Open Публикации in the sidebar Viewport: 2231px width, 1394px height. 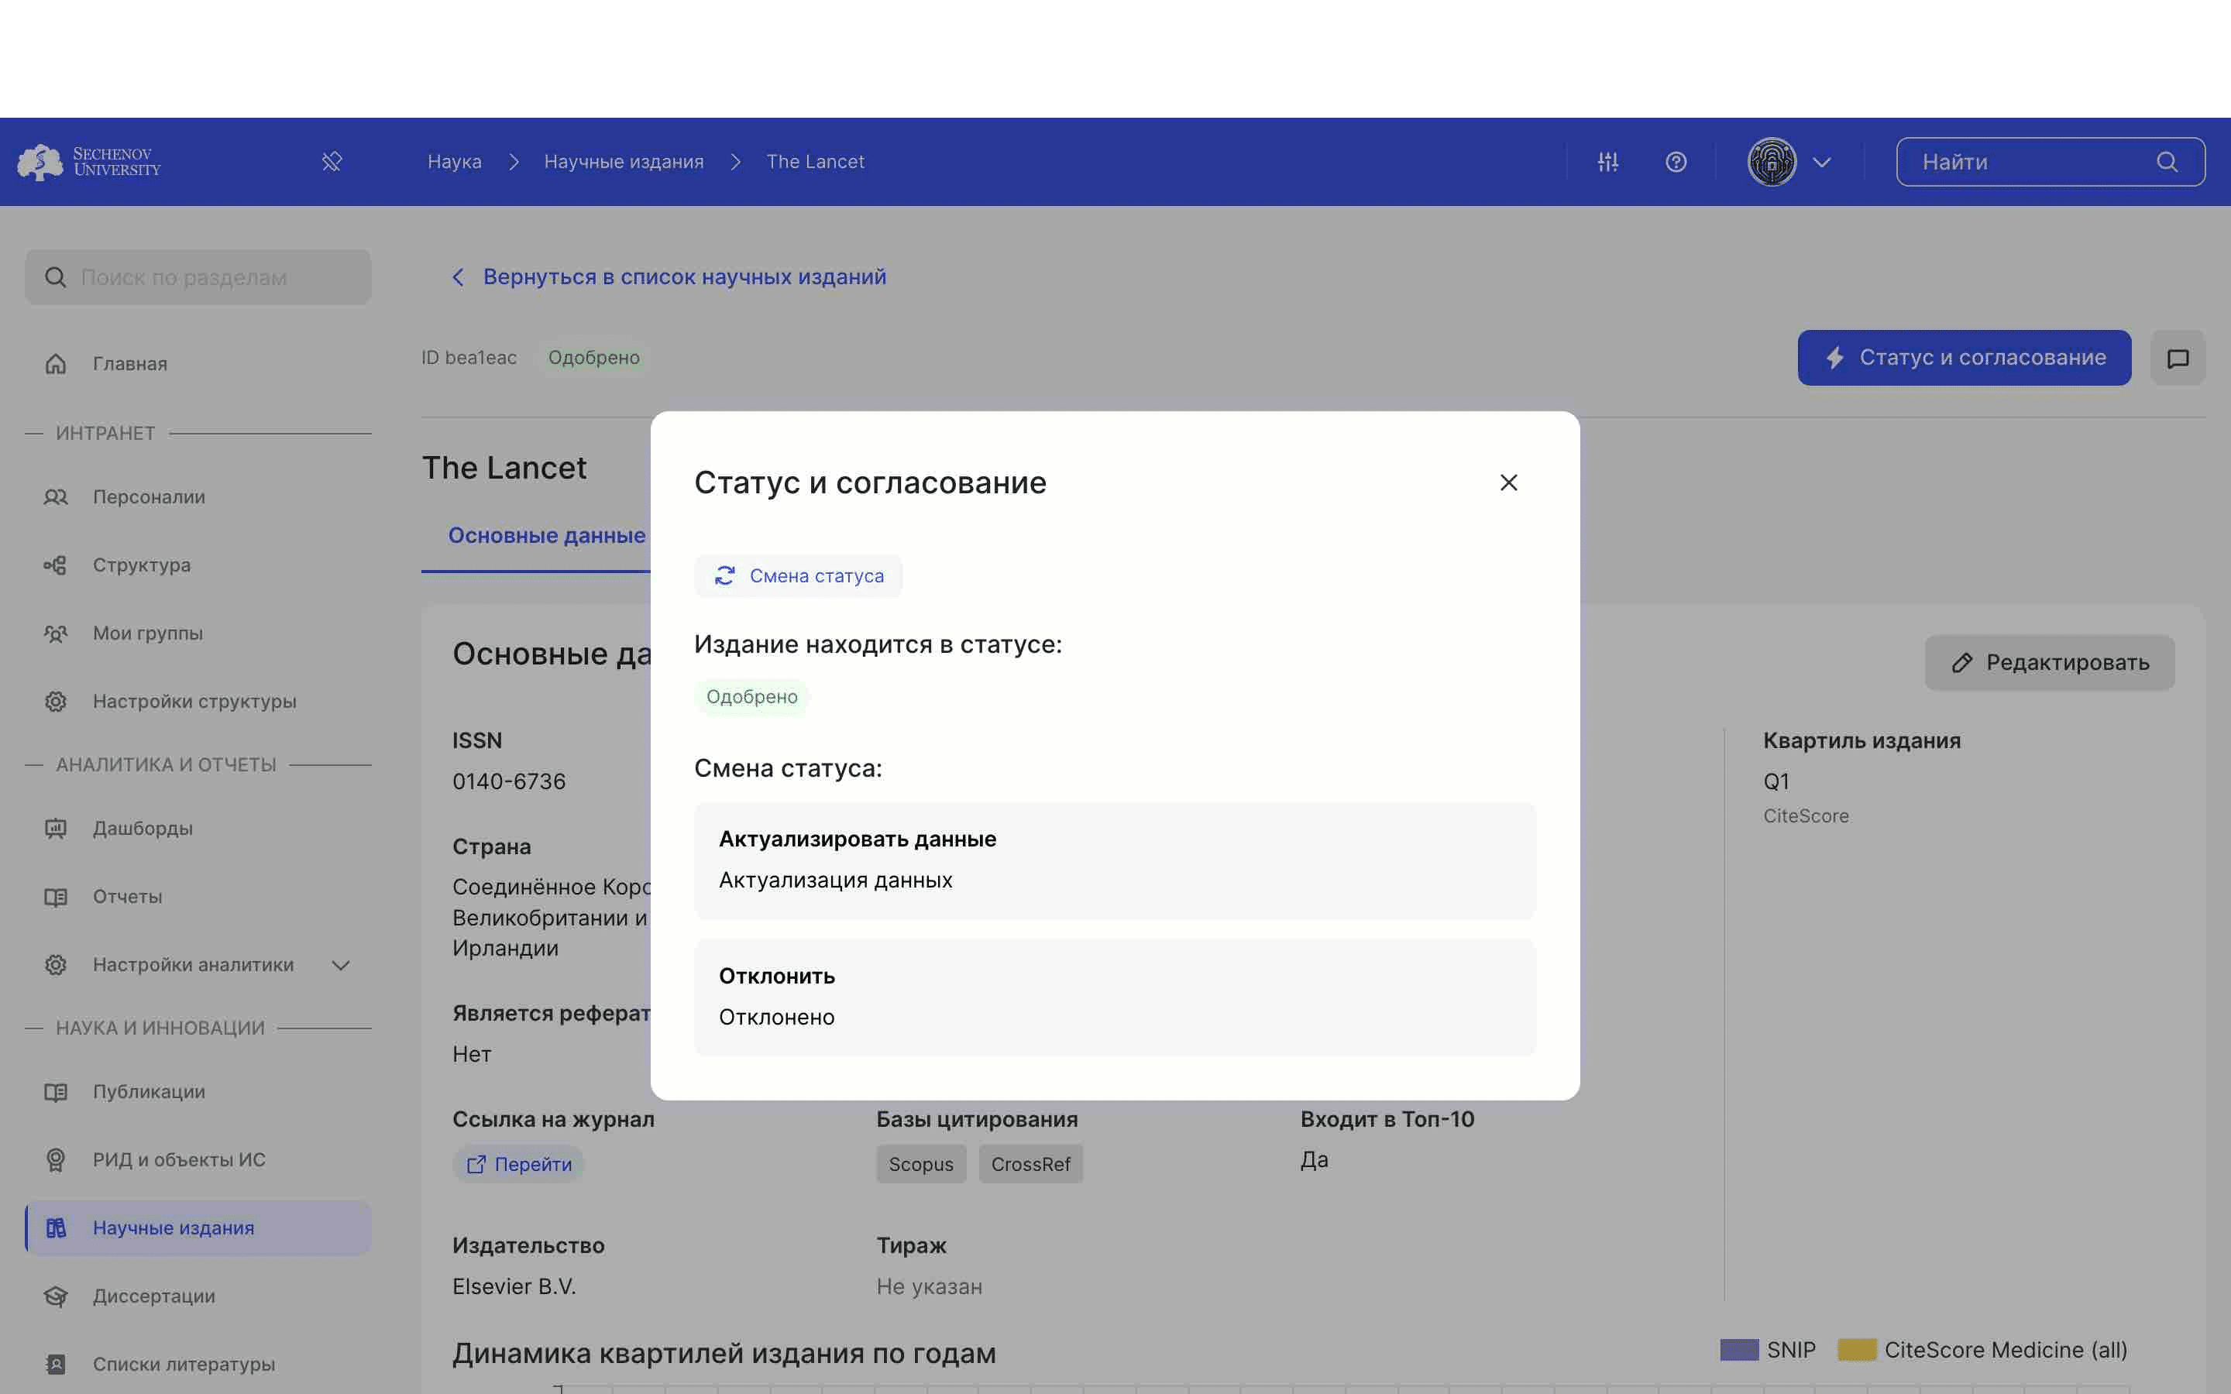click(198, 1093)
